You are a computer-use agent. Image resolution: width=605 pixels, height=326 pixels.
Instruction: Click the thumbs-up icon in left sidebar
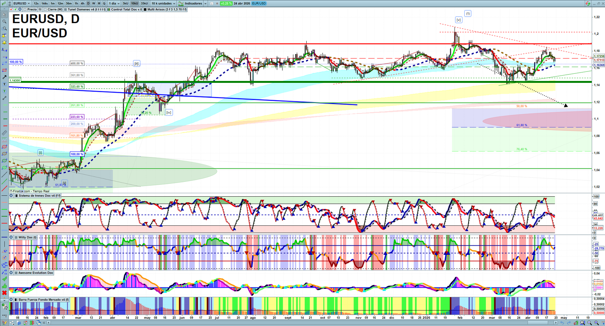pyautogui.click(x=4, y=286)
